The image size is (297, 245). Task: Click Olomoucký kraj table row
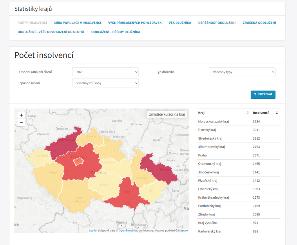pos(238,164)
